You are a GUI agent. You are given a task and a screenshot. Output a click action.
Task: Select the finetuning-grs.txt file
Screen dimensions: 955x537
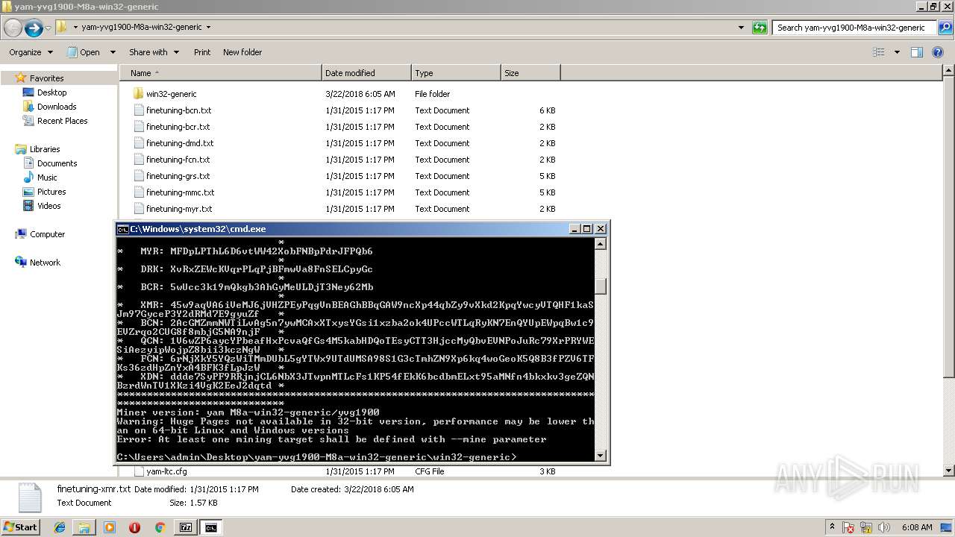(178, 176)
